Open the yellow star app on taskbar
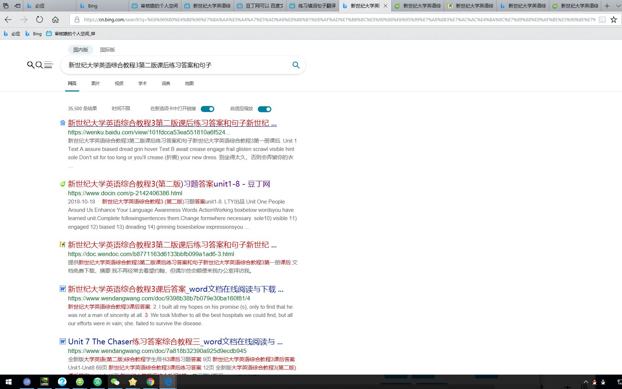 click(x=133, y=382)
